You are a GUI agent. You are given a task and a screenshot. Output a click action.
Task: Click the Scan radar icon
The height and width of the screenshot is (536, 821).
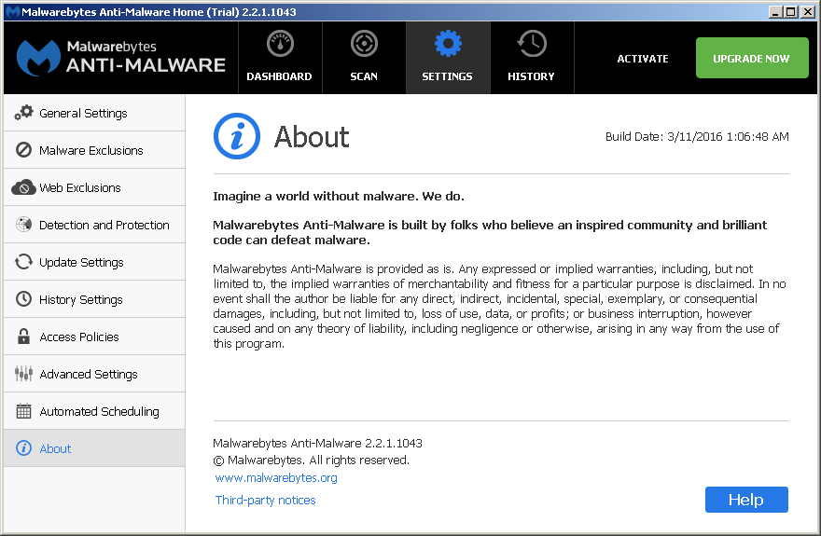click(x=364, y=44)
